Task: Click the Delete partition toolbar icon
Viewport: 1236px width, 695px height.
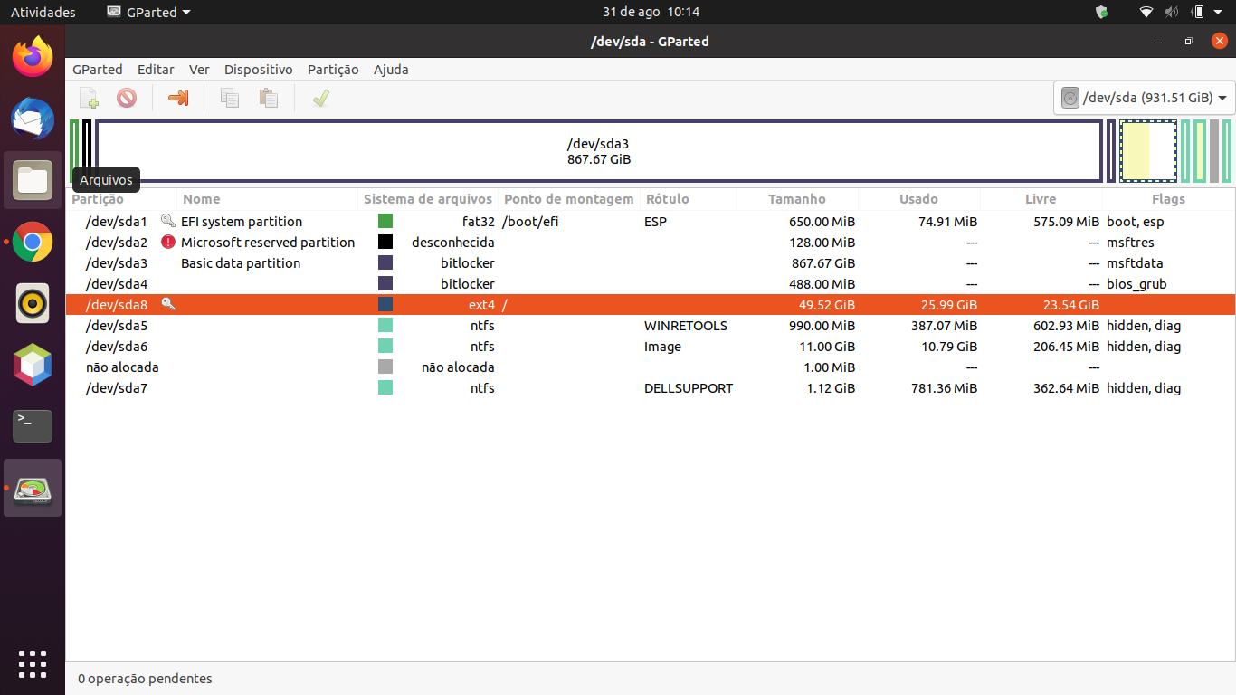Action: (127, 98)
